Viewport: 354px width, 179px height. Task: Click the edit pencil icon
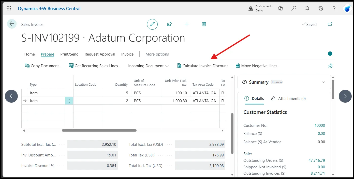(152, 24)
